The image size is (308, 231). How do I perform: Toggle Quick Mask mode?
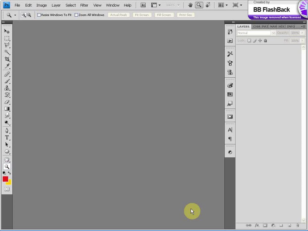pos(7,189)
